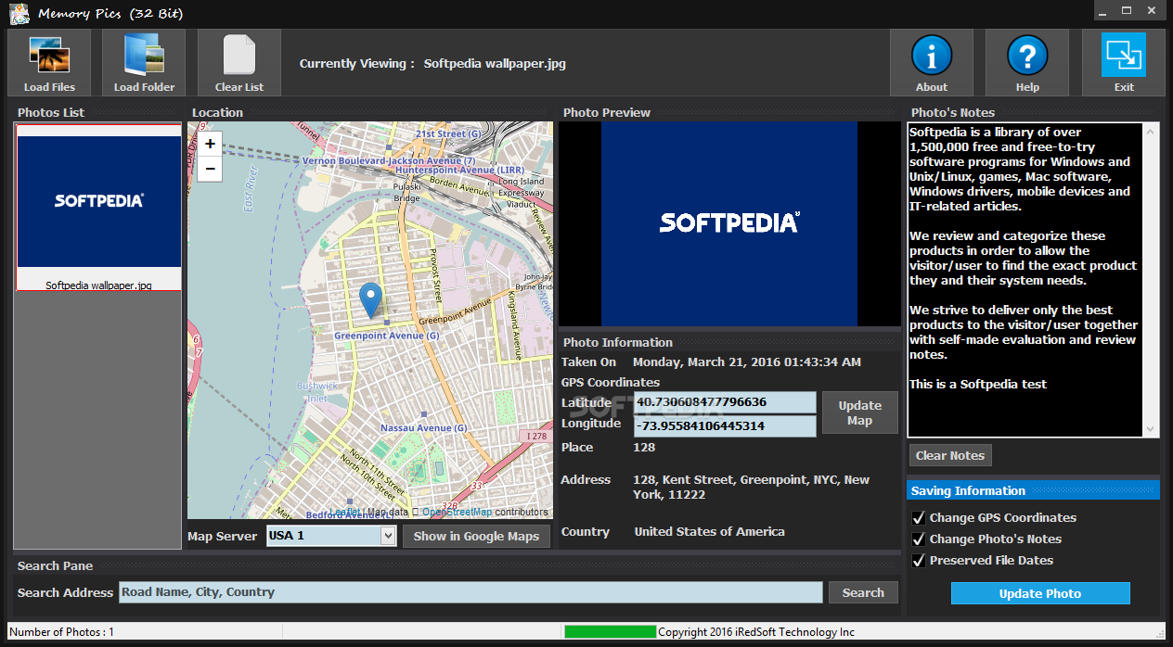Focus the Search Address field

pos(470,592)
